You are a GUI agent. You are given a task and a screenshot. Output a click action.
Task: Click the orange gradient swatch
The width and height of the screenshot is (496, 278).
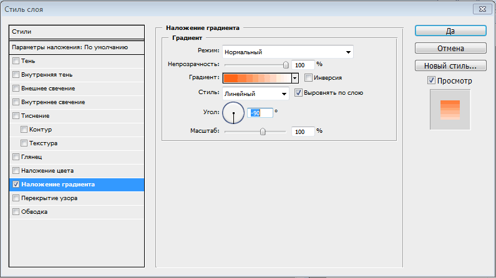pyautogui.click(x=257, y=78)
